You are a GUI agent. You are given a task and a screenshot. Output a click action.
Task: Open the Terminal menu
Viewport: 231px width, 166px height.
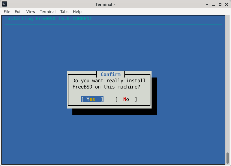pos(48,12)
